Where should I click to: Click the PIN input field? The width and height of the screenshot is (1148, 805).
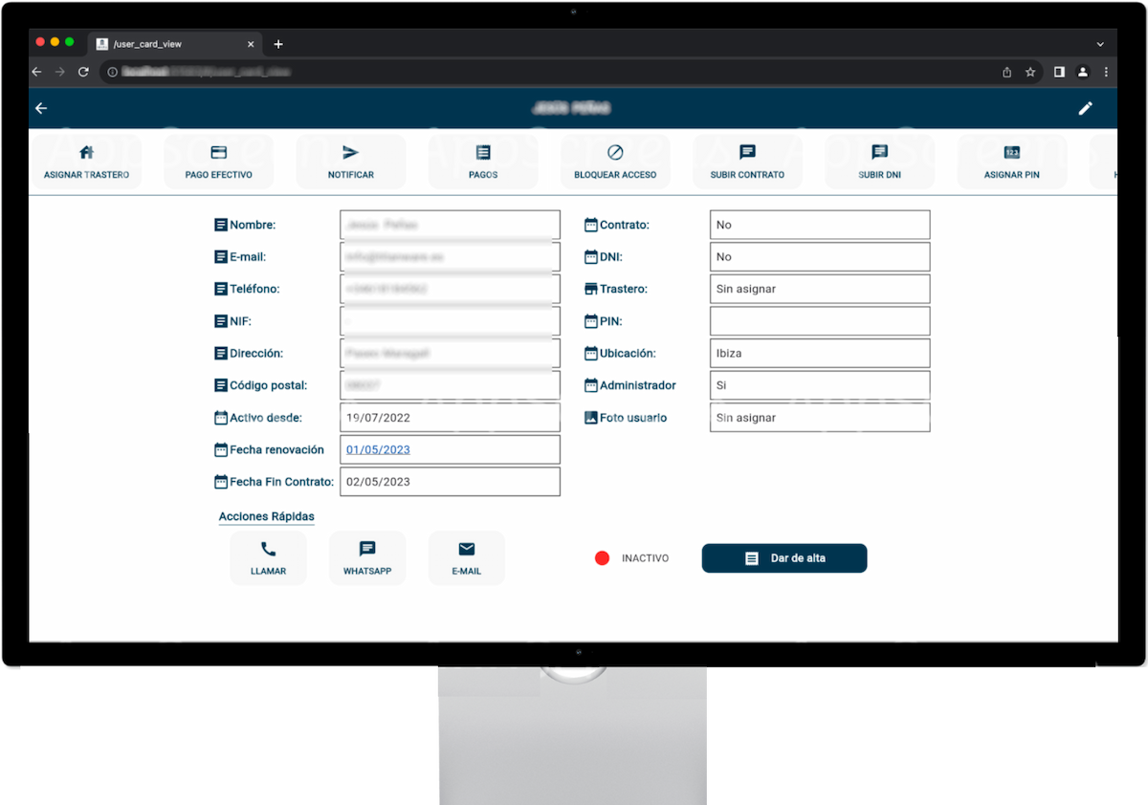coord(820,321)
